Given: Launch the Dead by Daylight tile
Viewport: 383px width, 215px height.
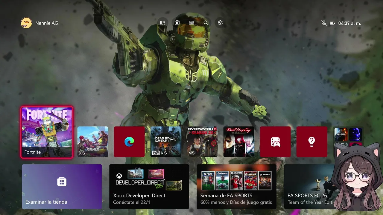Looking at the screenshot, I should coord(166,142).
